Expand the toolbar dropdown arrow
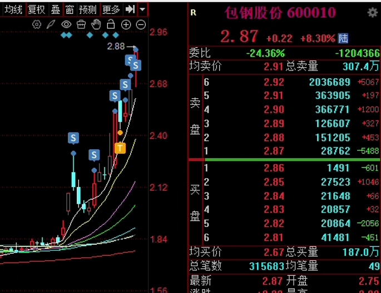Viewport: 381px width, 293px height. coord(142,9)
